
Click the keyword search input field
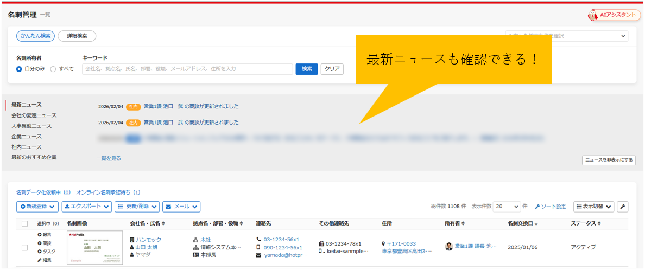[x=187, y=69]
